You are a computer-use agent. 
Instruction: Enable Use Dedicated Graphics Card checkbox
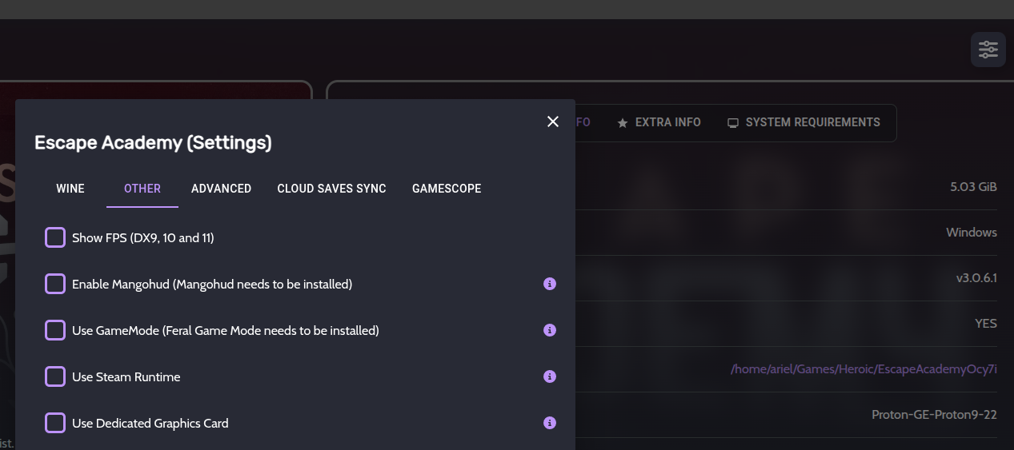55,423
